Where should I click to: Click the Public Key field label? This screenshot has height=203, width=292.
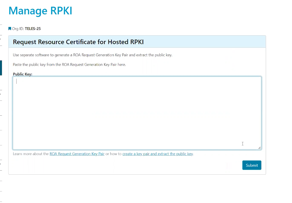(22, 74)
